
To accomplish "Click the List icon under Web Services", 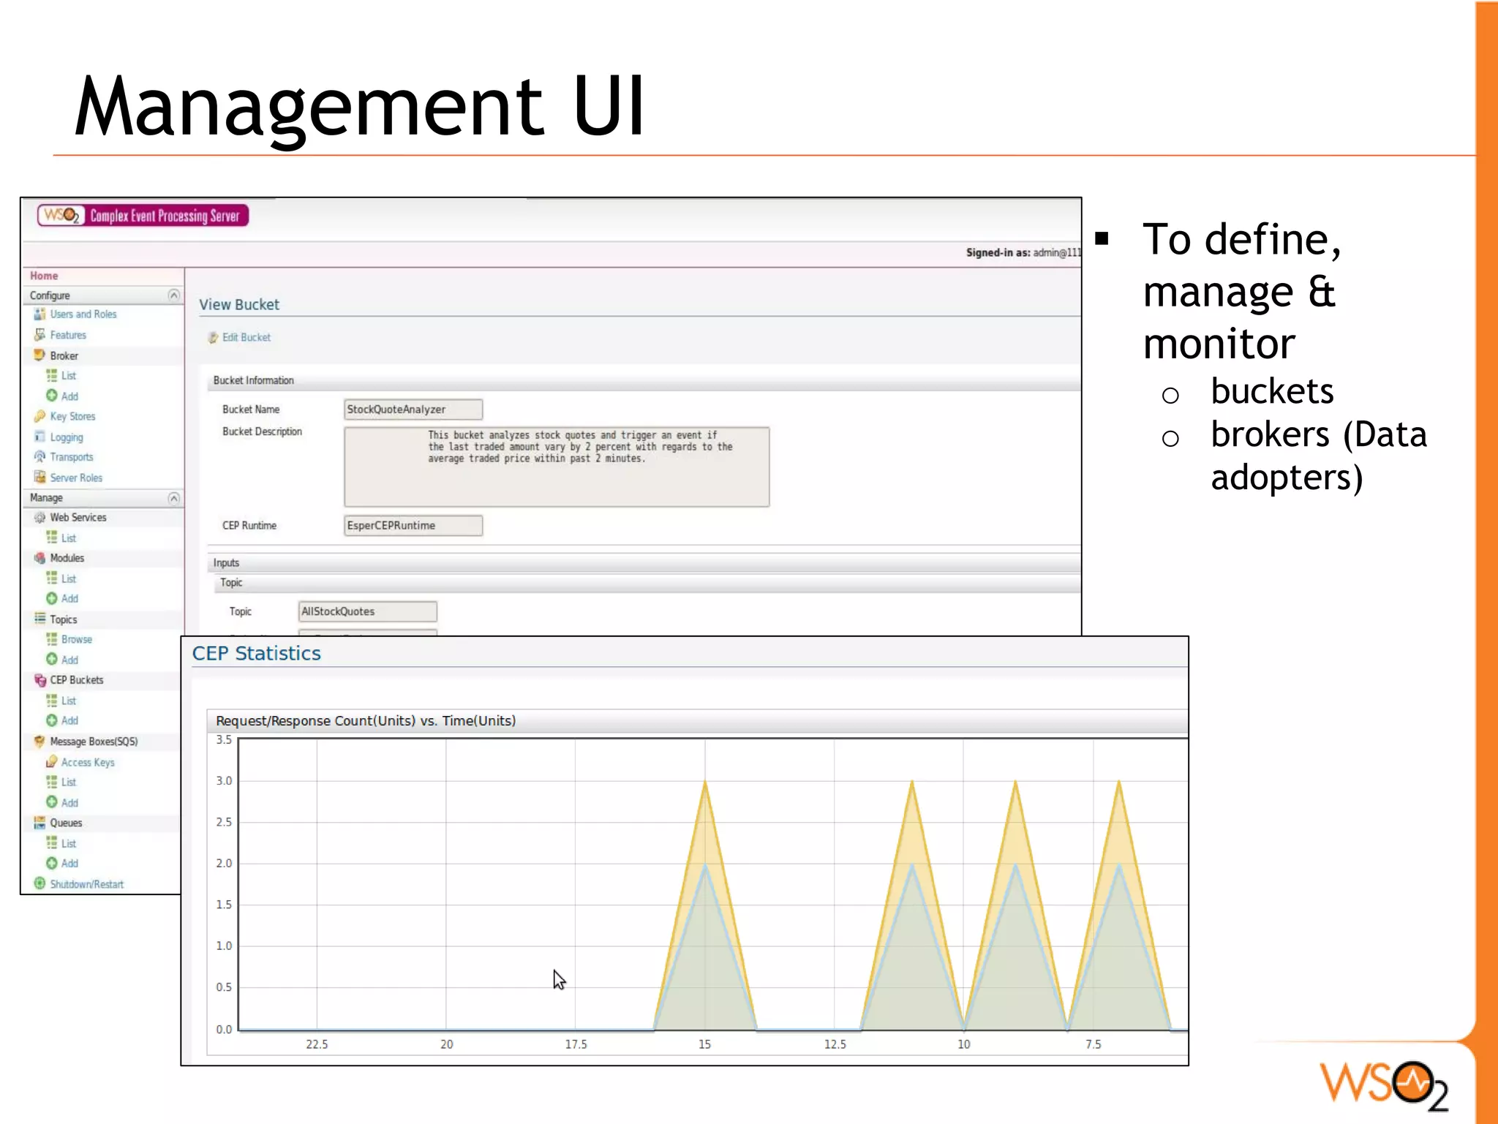I will pyautogui.click(x=52, y=538).
